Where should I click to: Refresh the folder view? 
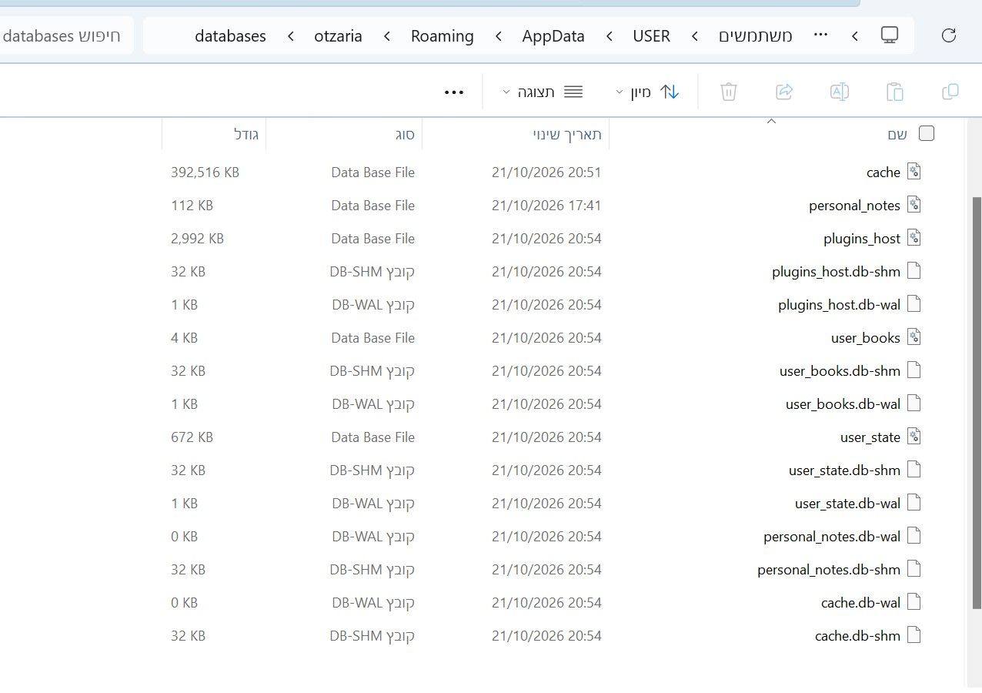949,35
